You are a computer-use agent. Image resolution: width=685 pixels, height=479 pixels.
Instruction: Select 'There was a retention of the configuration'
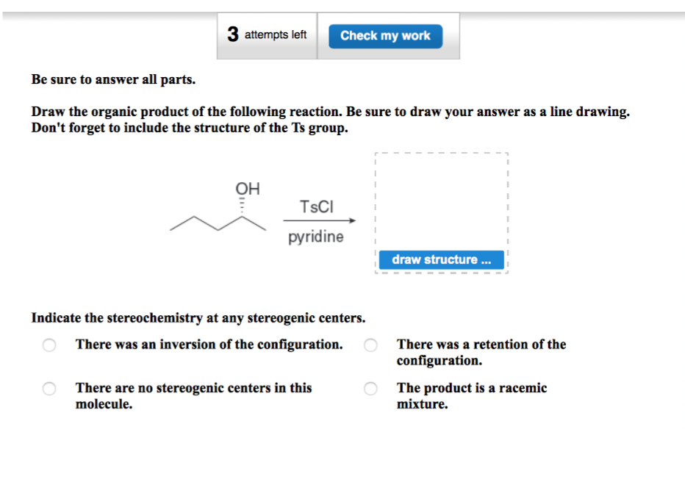point(370,345)
